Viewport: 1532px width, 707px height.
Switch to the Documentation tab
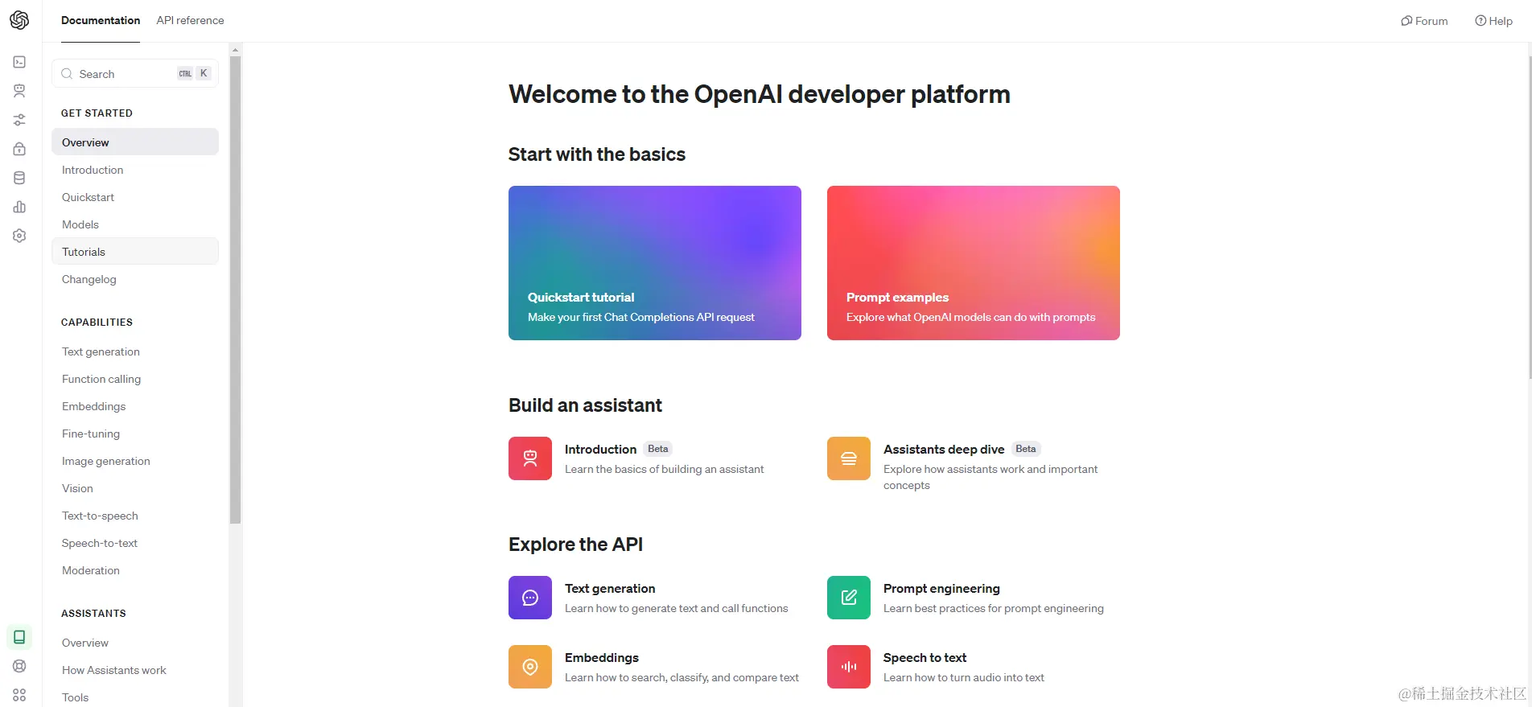click(x=101, y=20)
